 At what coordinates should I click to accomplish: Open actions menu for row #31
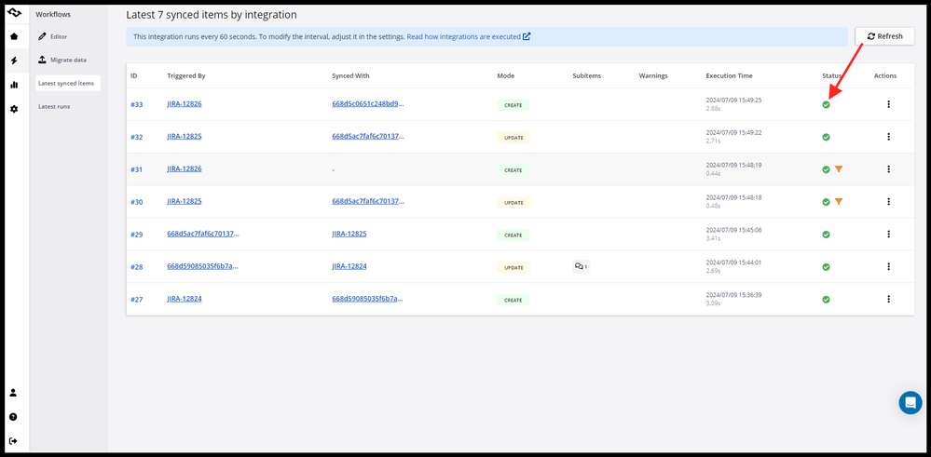click(x=889, y=169)
